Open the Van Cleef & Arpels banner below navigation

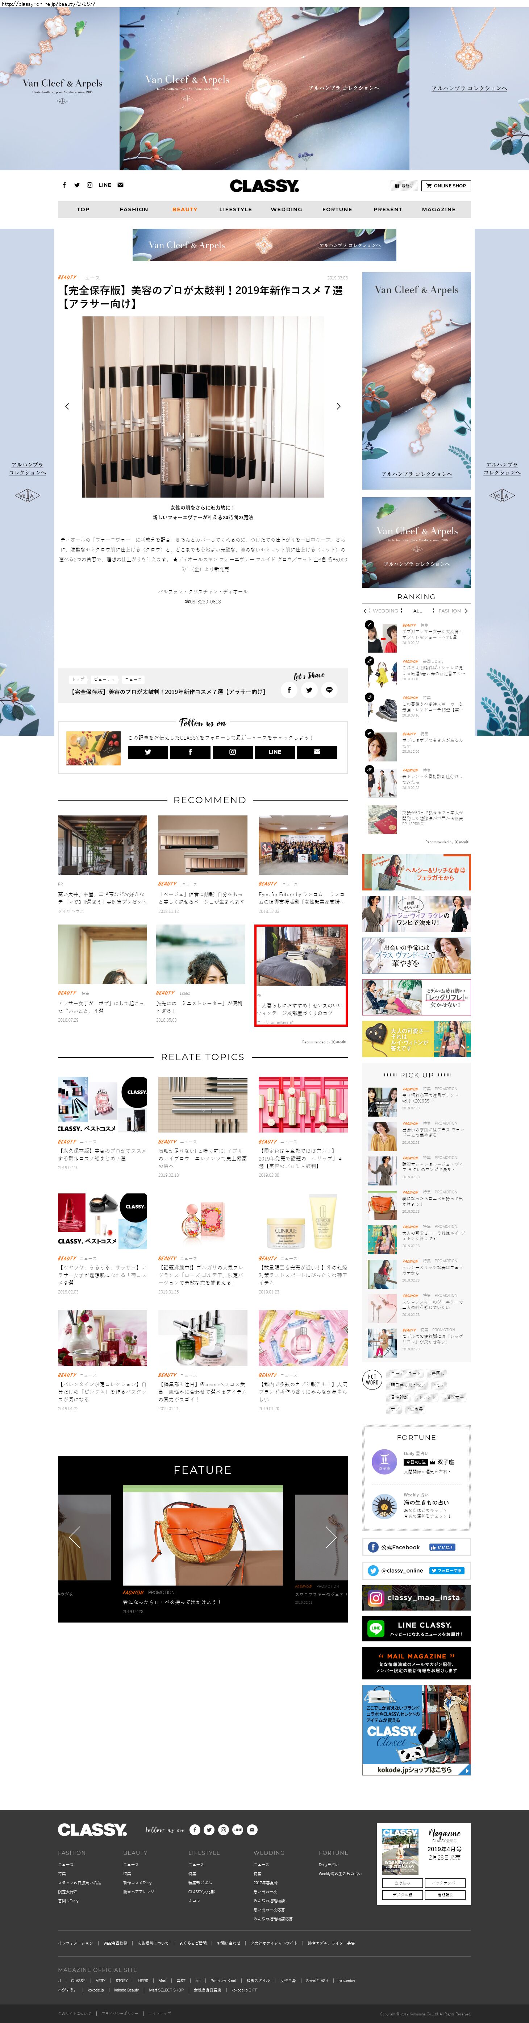[x=264, y=245]
